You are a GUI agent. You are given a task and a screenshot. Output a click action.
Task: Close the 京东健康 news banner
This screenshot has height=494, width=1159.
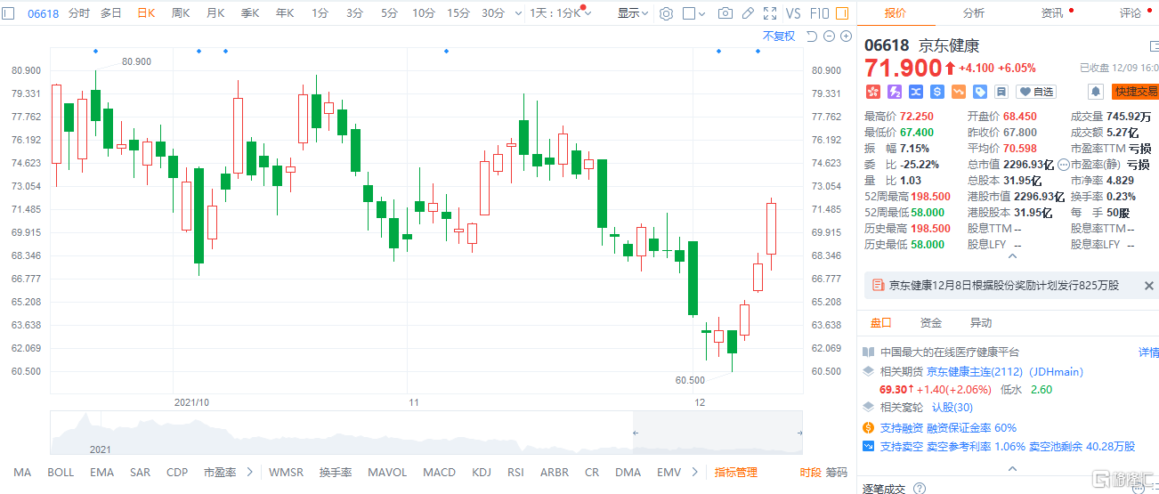[x=1148, y=286]
